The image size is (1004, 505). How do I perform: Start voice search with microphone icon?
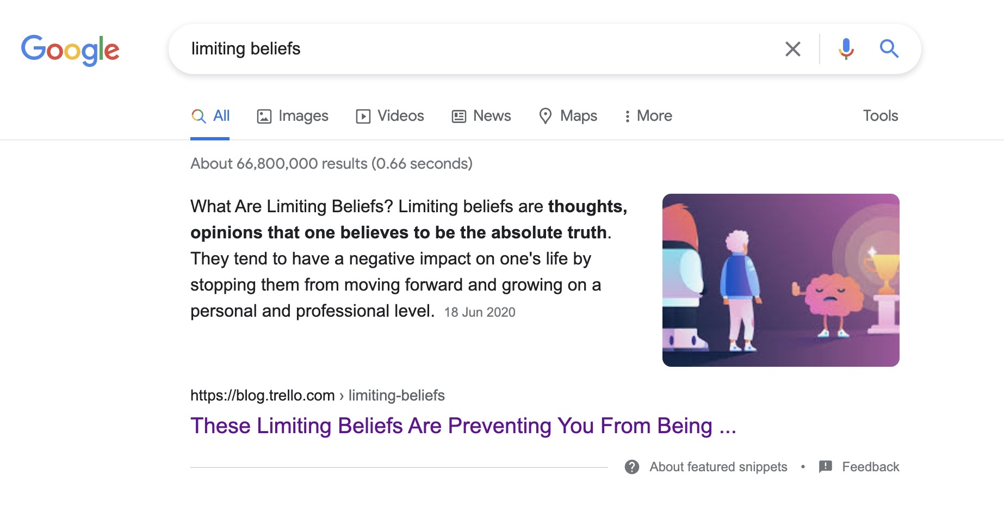[846, 49]
